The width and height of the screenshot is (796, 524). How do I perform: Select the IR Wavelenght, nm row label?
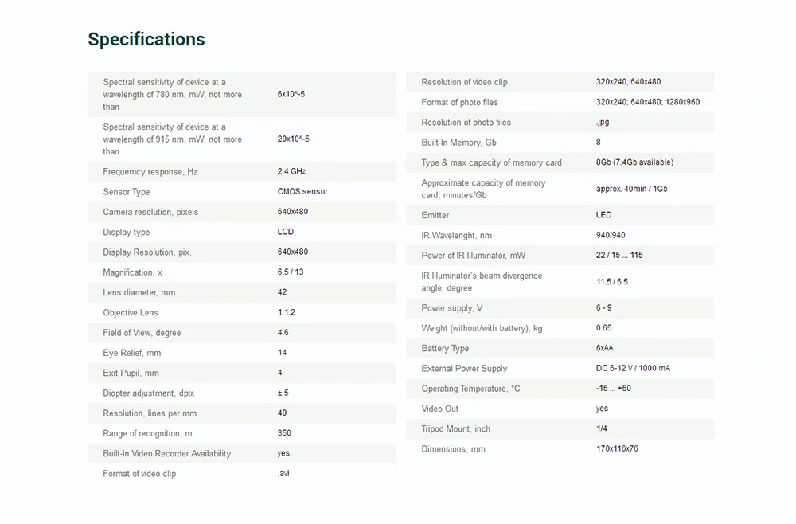click(x=456, y=236)
